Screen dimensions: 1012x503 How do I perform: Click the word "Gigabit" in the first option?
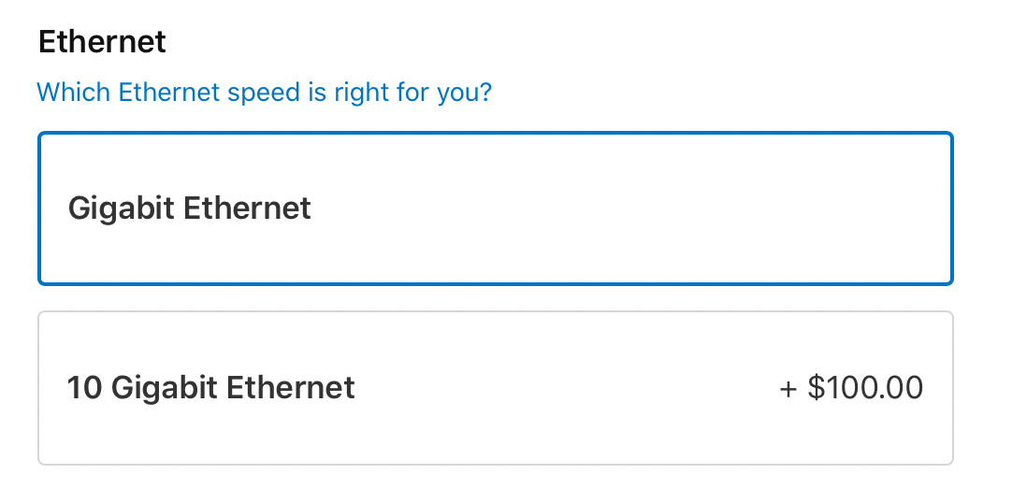coord(122,208)
